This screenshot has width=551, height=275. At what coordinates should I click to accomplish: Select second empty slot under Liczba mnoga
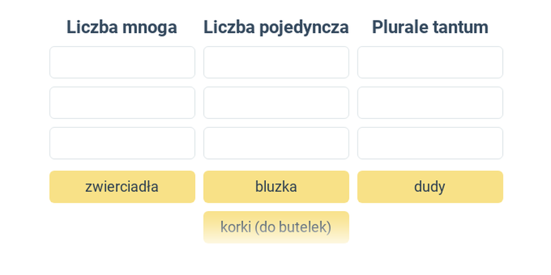122,102
